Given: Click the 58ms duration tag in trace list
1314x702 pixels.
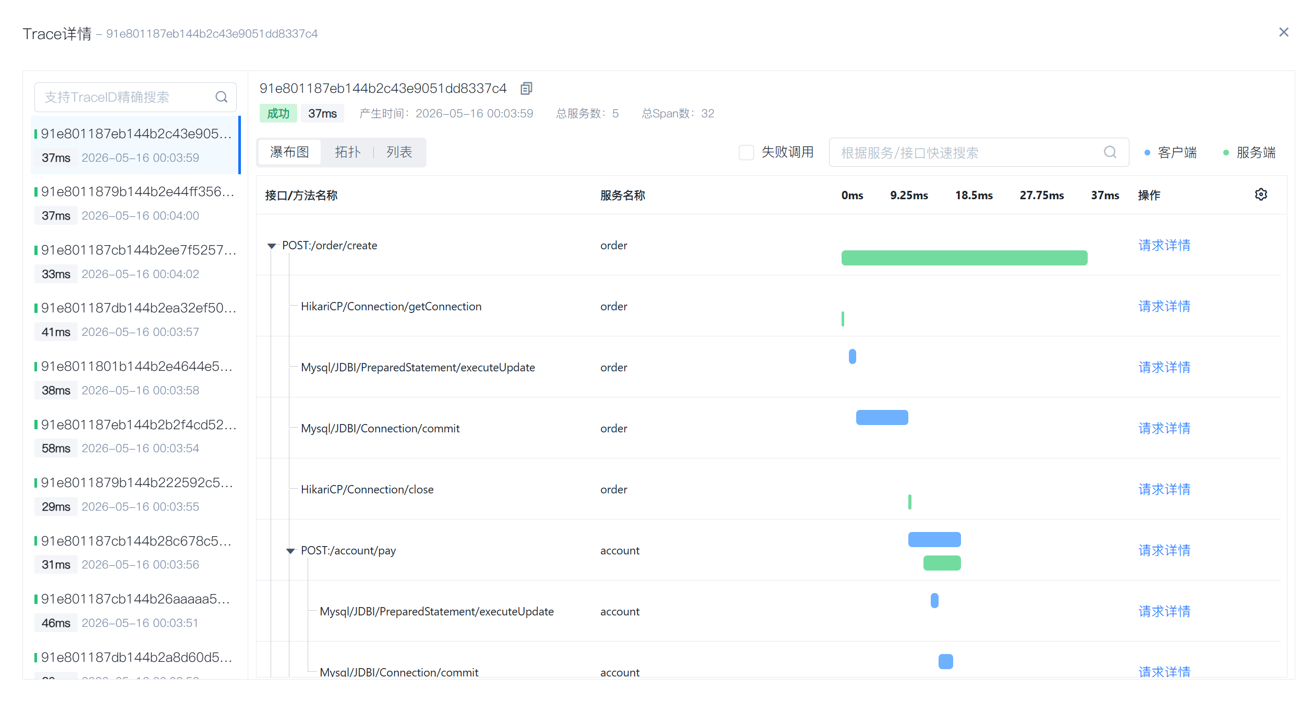Looking at the screenshot, I should [x=56, y=449].
